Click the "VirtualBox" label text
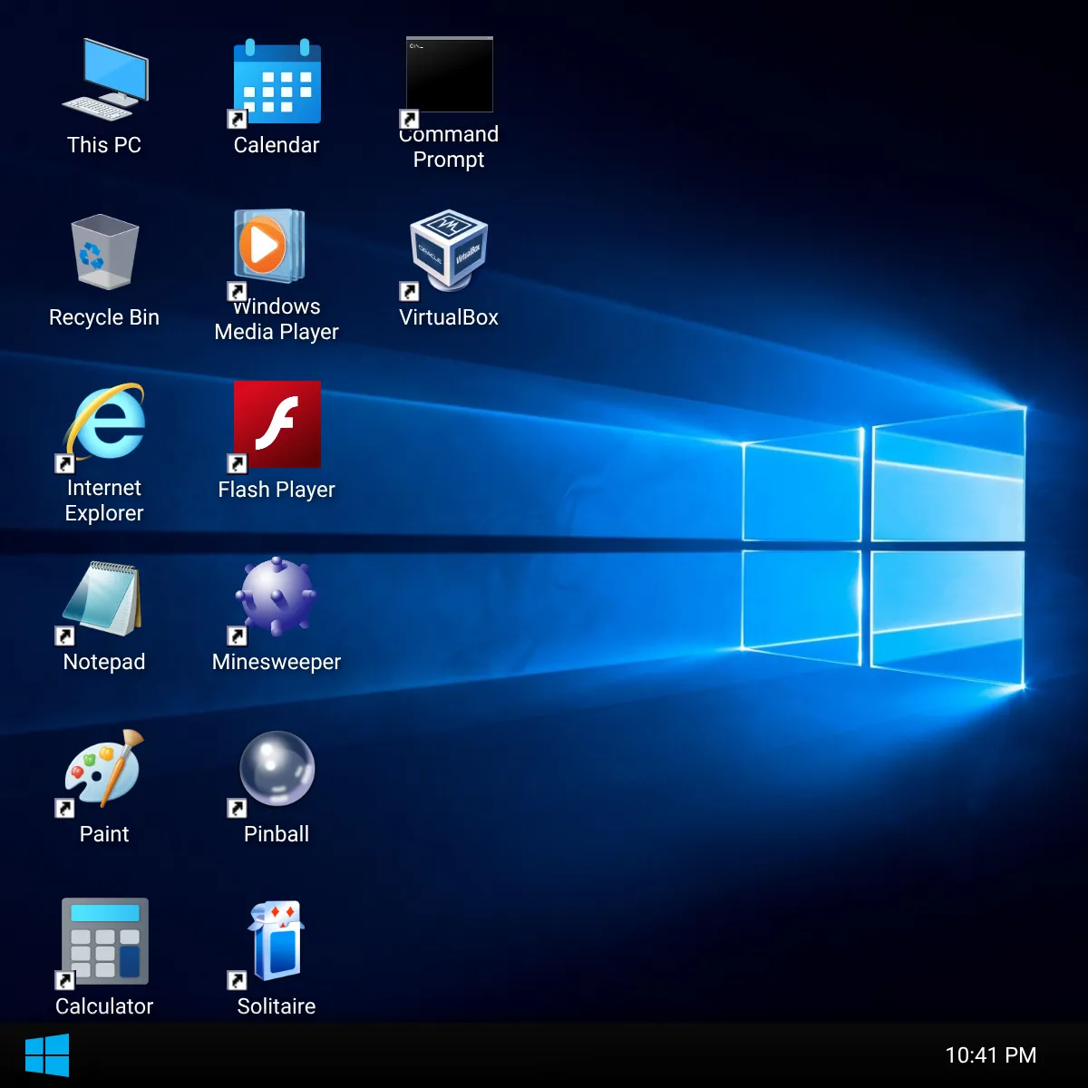 click(449, 317)
